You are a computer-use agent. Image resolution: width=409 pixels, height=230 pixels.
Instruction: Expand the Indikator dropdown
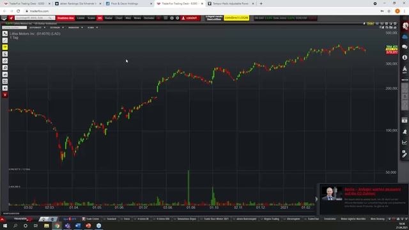pos(75,27)
